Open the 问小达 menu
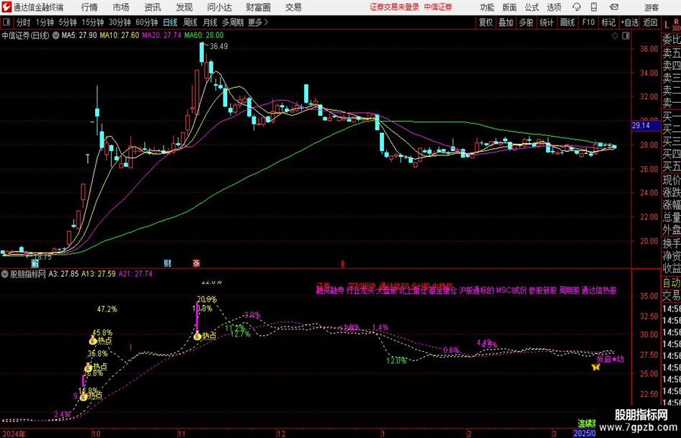 click(219, 7)
